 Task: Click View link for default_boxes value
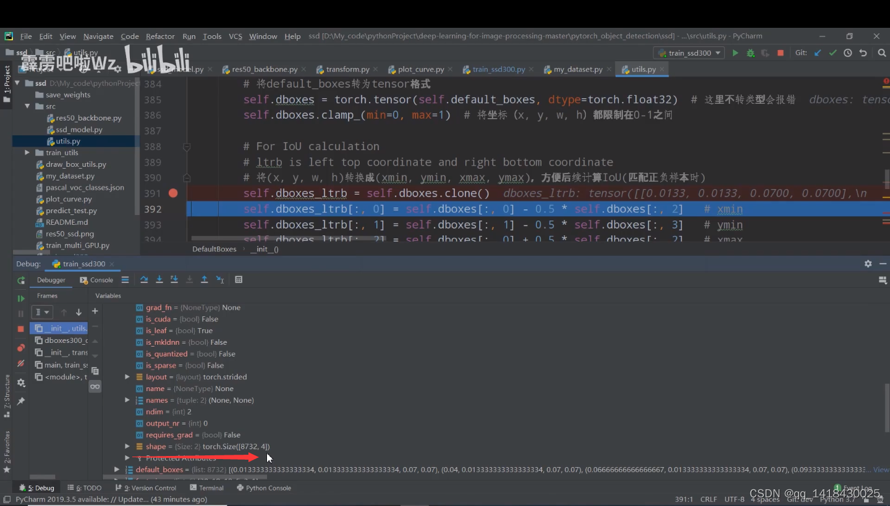click(881, 470)
